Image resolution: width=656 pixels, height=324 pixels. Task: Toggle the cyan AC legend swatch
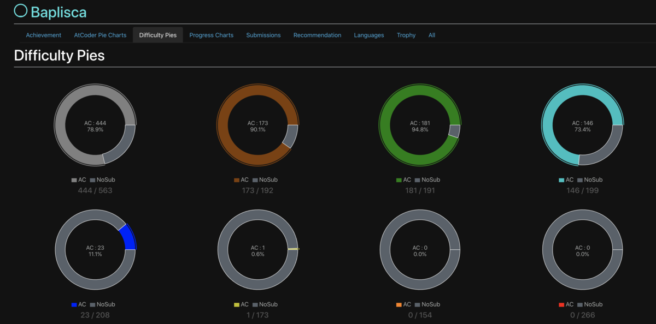point(562,180)
